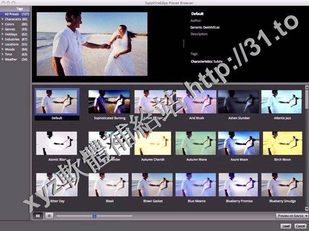The width and height of the screenshot is (309, 231).
Task: Select All Presets tag
Action: [15, 14]
